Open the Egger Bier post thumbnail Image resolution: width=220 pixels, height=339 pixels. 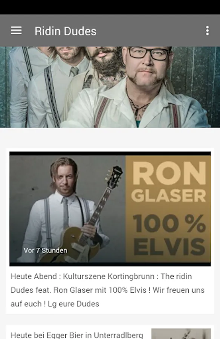tap(181, 334)
